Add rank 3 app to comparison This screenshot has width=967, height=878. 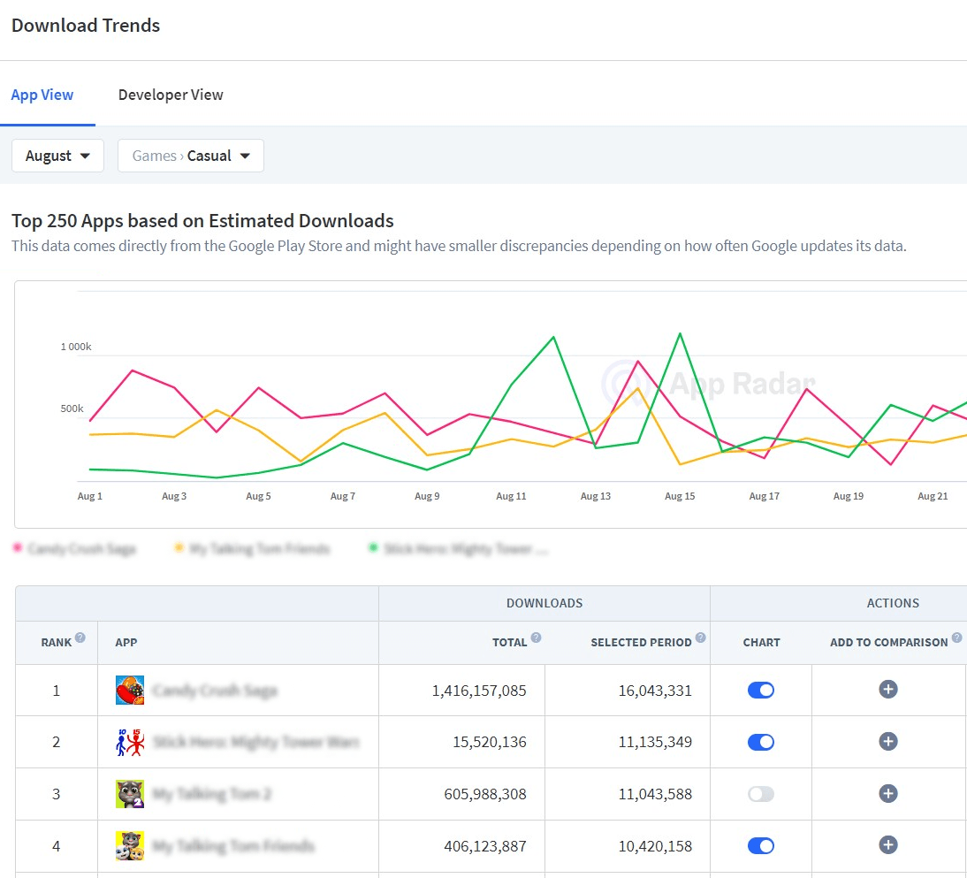888,793
